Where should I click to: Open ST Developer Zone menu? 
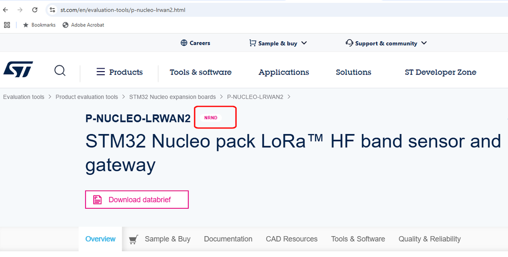click(441, 72)
